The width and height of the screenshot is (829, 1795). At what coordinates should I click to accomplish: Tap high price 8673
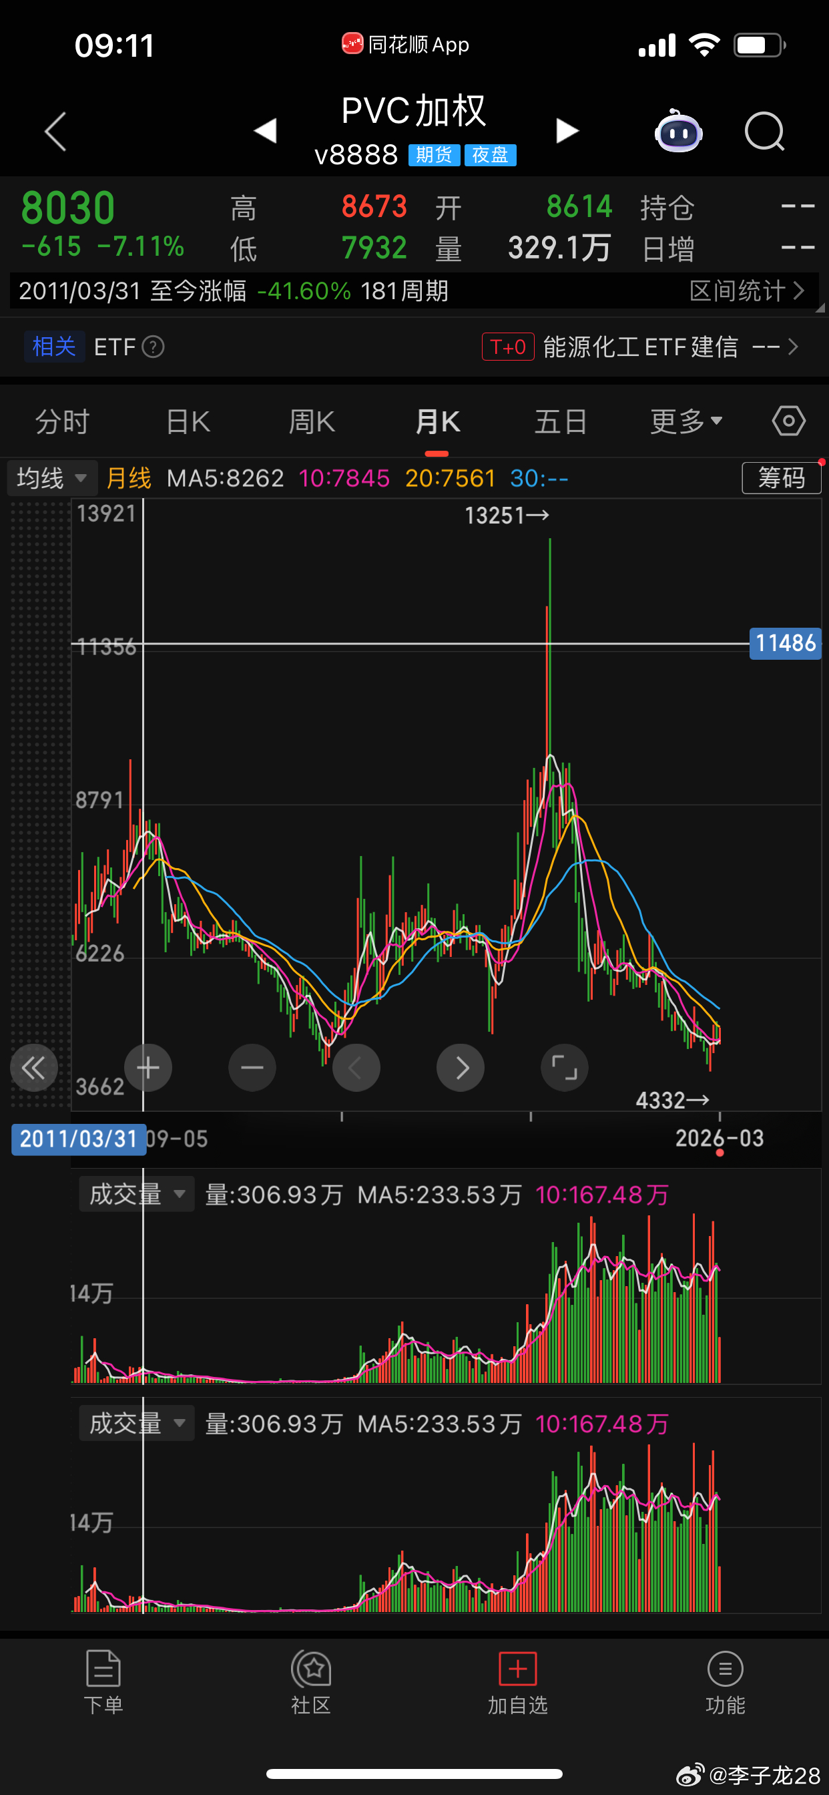coord(374,207)
